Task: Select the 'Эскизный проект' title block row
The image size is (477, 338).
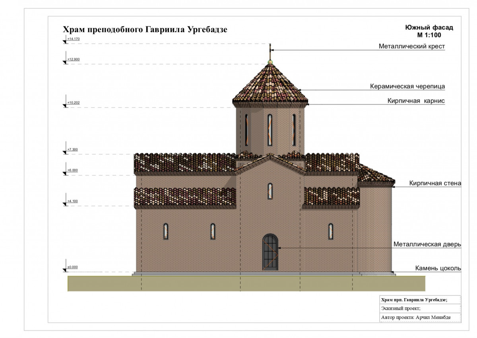Action: (420, 309)
